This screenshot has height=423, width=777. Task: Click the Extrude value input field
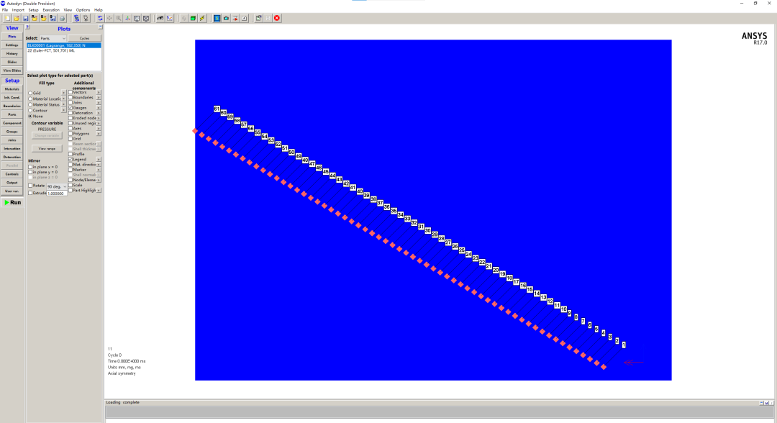tap(57, 194)
